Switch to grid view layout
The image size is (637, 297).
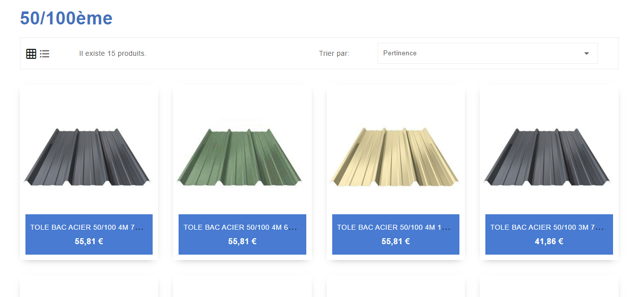(31, 54)
